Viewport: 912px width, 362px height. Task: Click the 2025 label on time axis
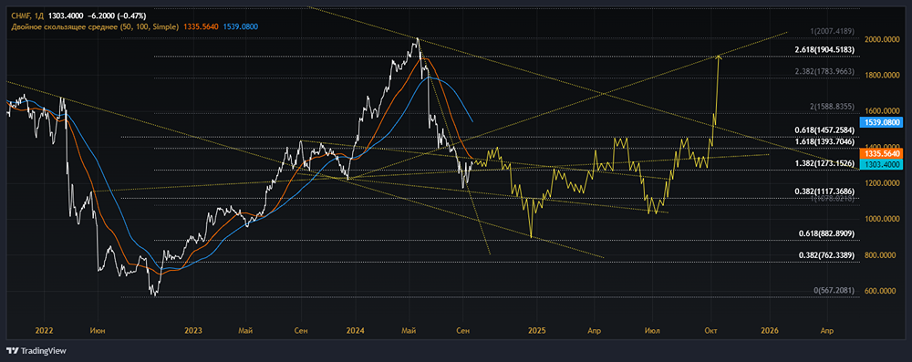coord(537,331)
